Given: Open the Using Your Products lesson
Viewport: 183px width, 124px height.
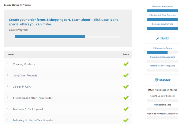Looking at the screenshot, I should pyautogui.click(x=25, y=75).
